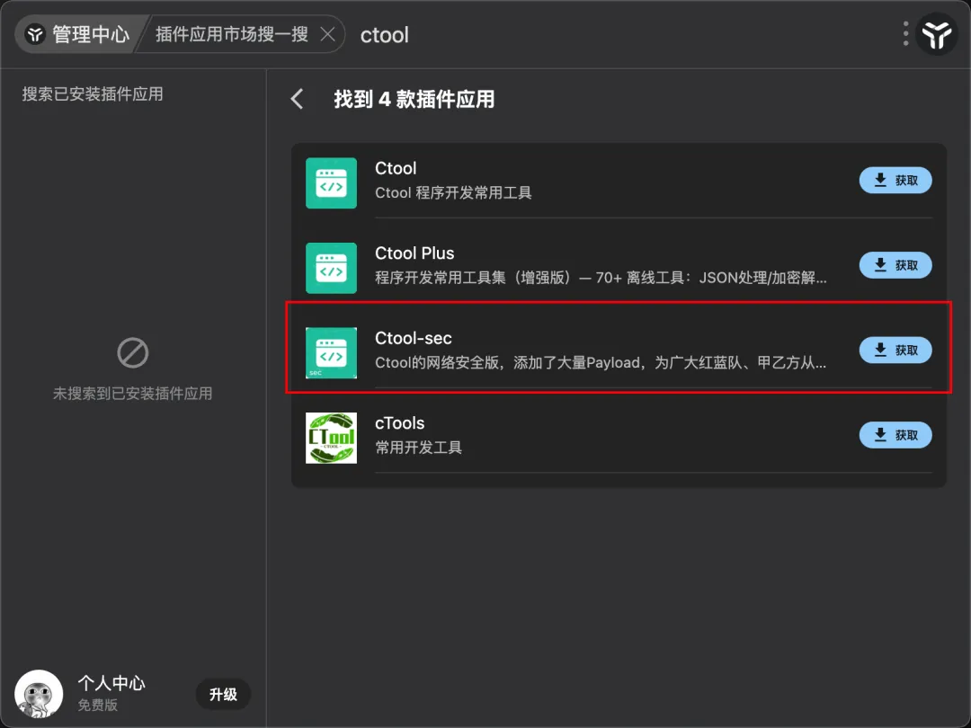
Task: Click the Ctool-sec title text
Action: [x=413, y=338]
